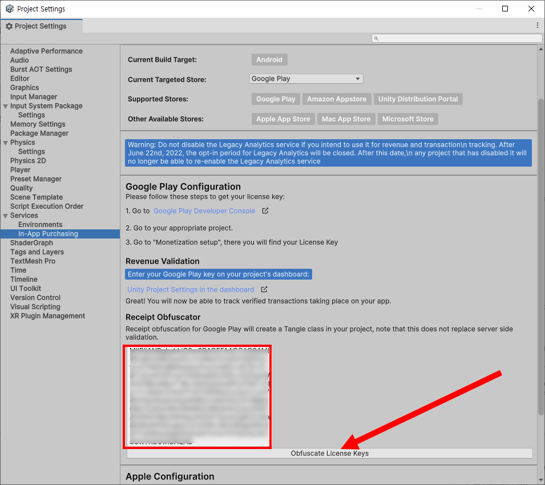The image size is (545, 485).
Task: Select ShaderGraph category
Action: (31, 243)
